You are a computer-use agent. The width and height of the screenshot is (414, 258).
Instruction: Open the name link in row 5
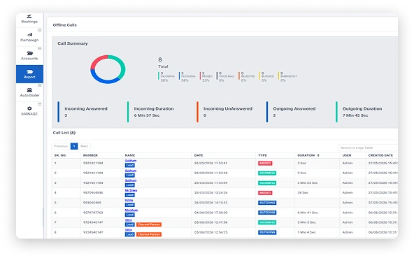[x=129, y=200]
